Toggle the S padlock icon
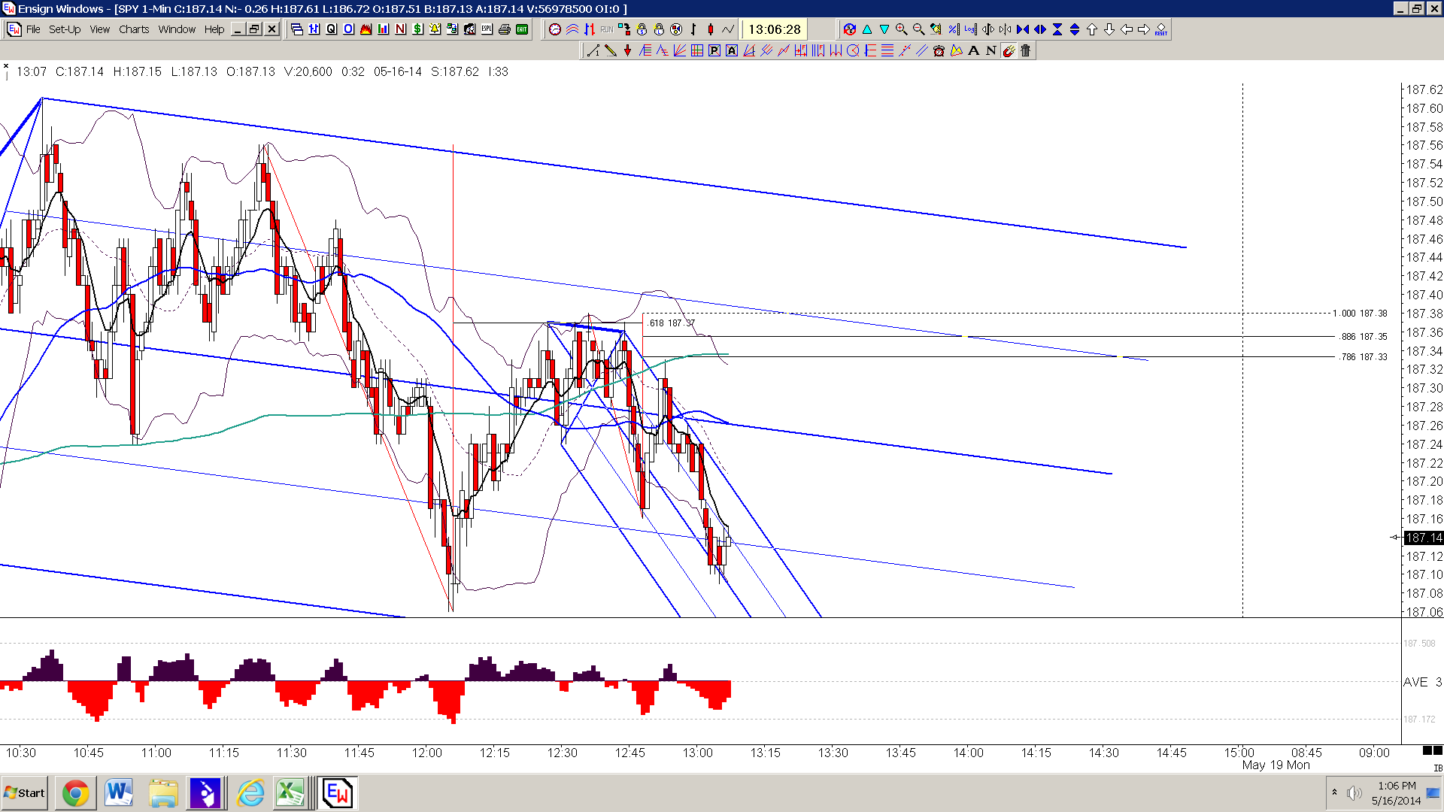The image size is (1444, 812). (642, 29)
